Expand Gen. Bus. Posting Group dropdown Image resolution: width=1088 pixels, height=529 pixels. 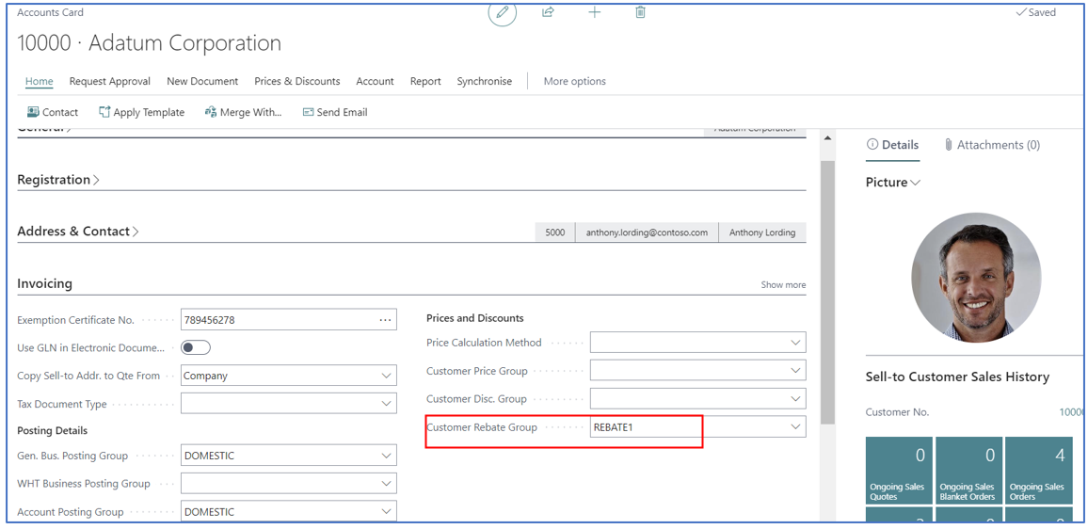(386, 456)
